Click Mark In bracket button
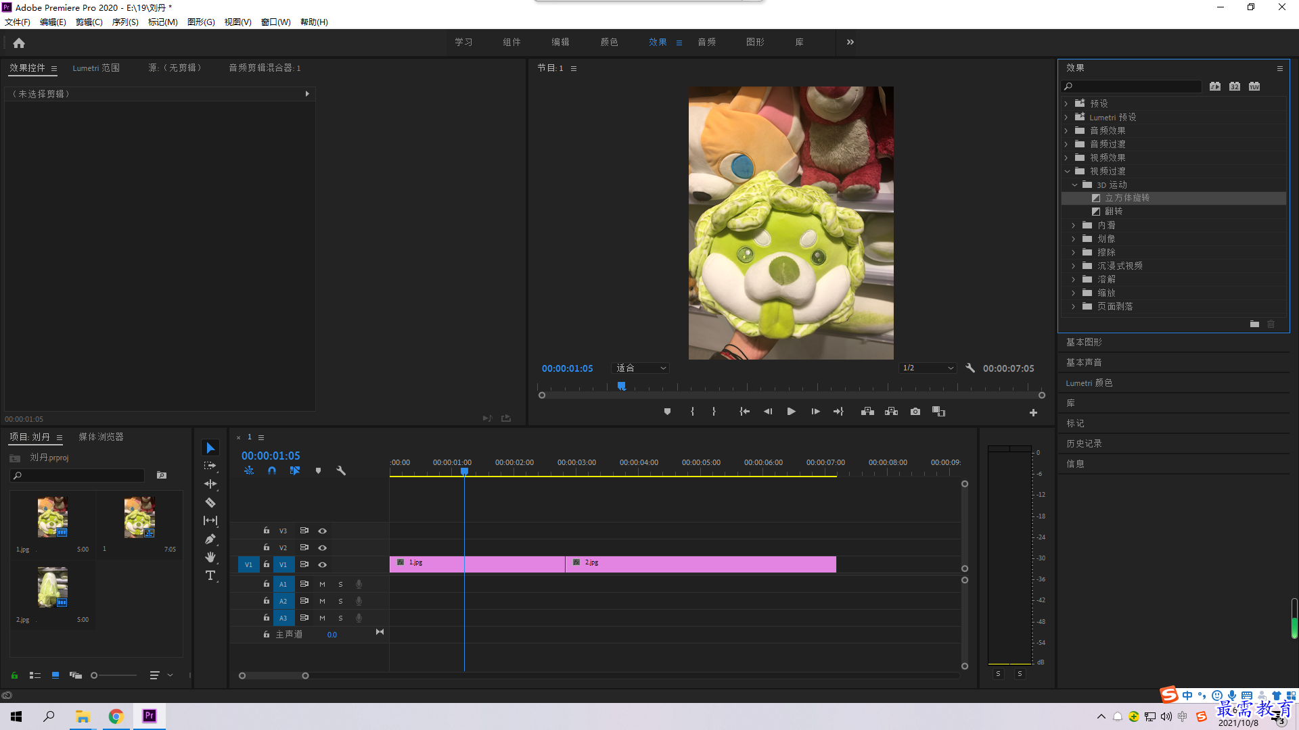 (692, 412)
